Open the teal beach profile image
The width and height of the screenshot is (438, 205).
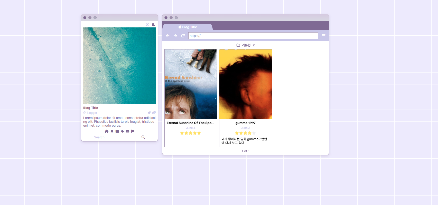point(119,66)
